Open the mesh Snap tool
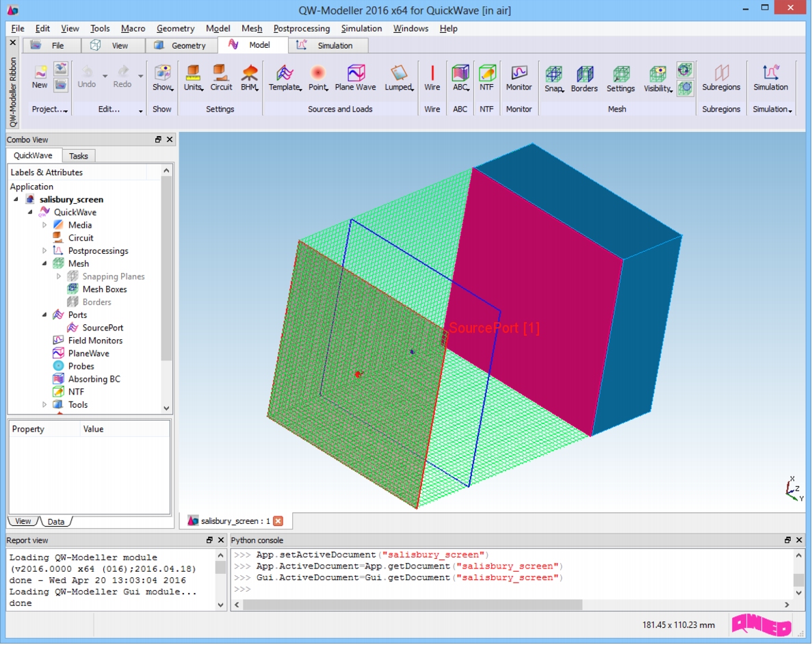Viewport: 812px width, 645px height. (553, 79)
